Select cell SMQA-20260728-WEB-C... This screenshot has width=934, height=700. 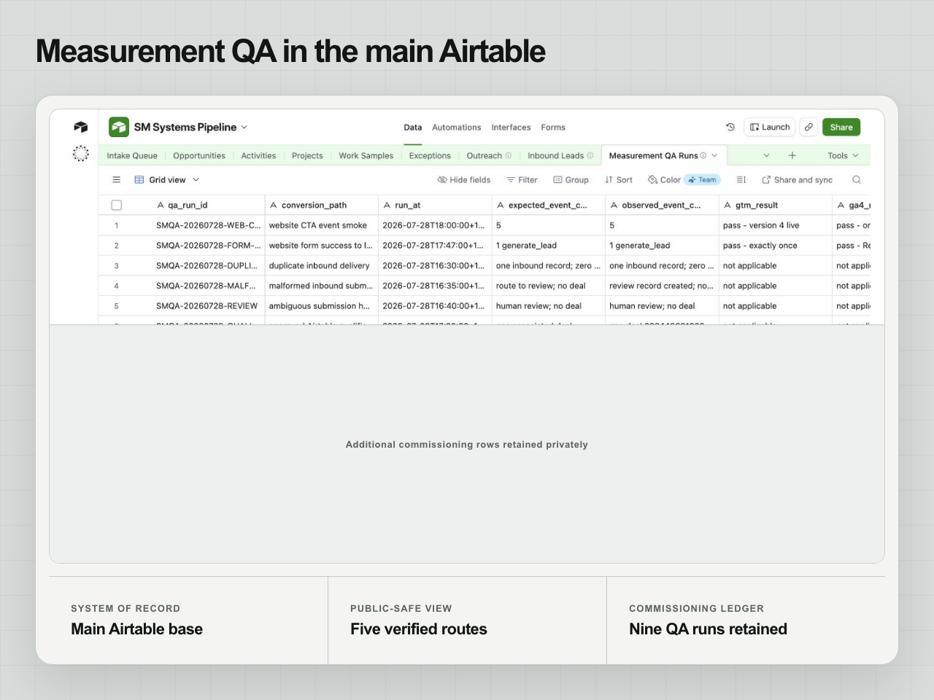click(x=208, y=225)
